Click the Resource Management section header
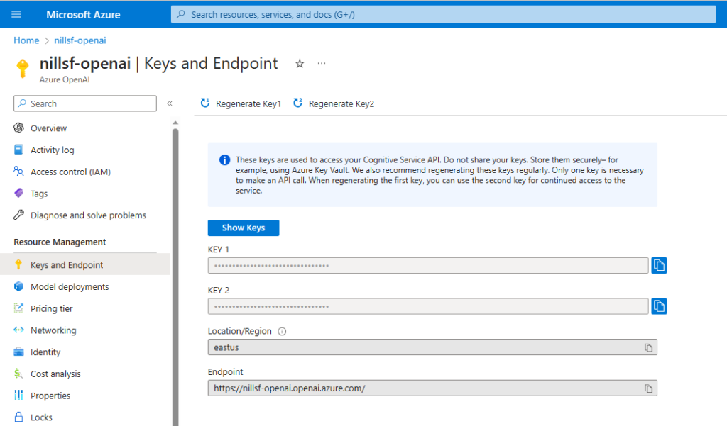Viewport: 727px width, 426px height. [60, 242]
